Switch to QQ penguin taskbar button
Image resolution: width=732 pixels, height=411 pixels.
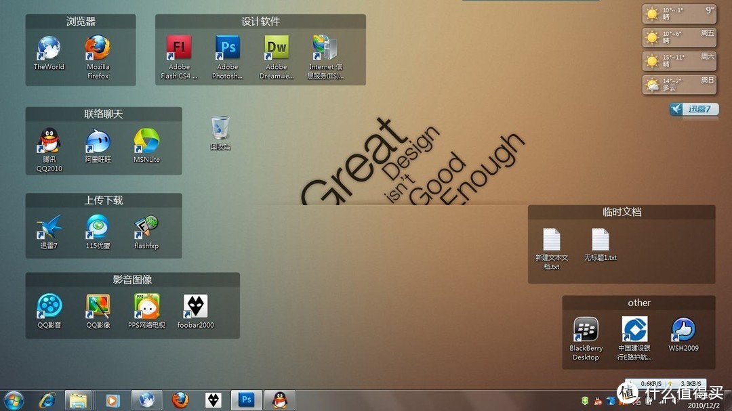click(x=280, y=400)
